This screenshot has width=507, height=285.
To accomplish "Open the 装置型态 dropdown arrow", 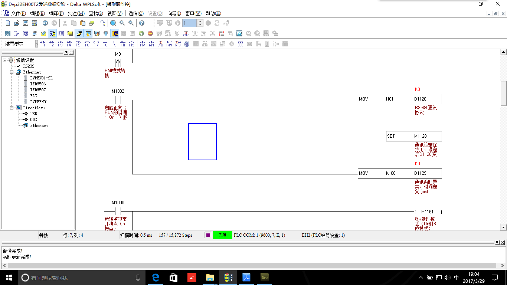I will (36, 44).
